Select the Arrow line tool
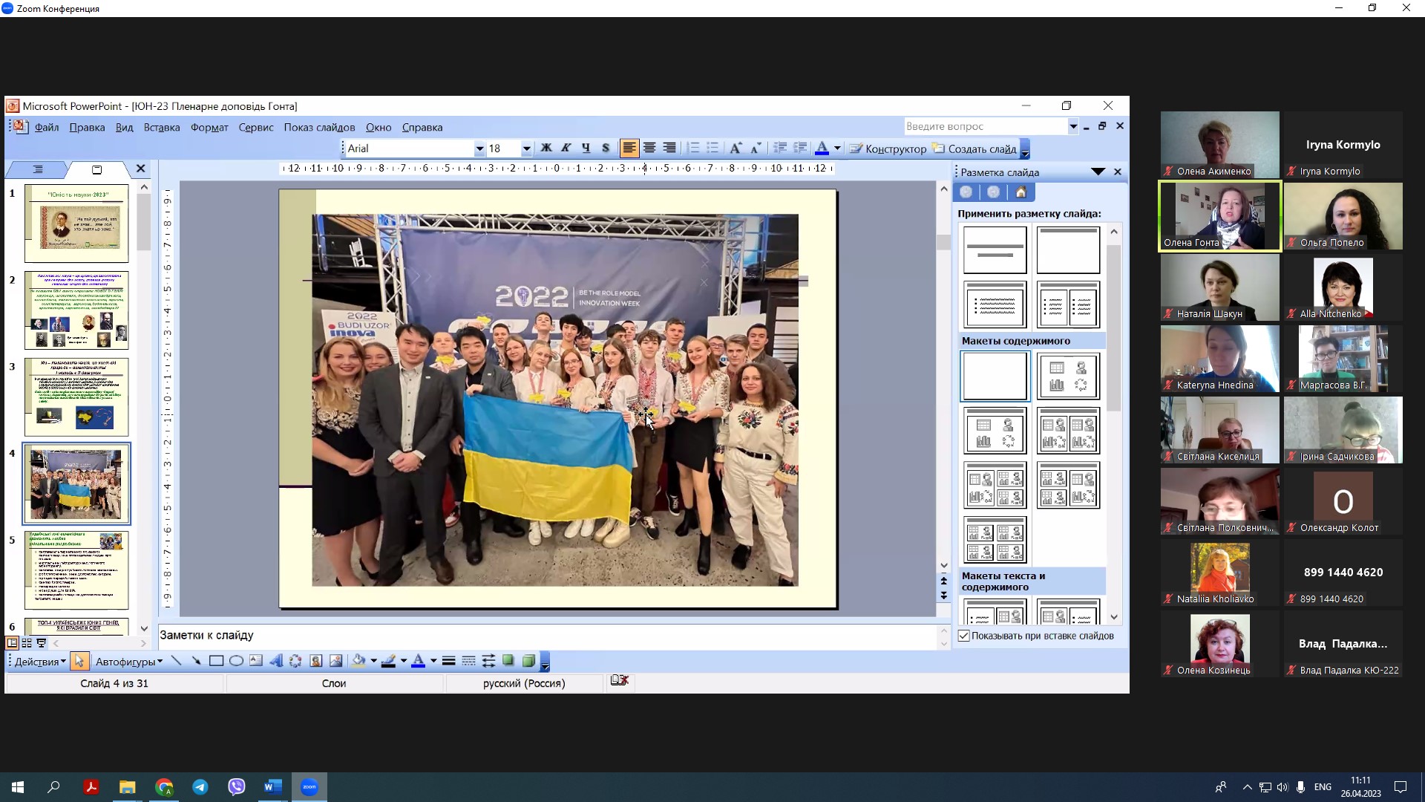This screenshot has width=1425, height=802. tap(196, 661)
